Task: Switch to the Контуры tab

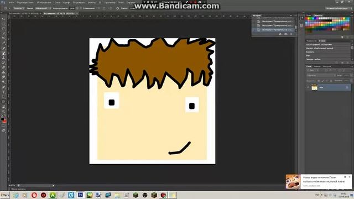Action: [327, 66]
